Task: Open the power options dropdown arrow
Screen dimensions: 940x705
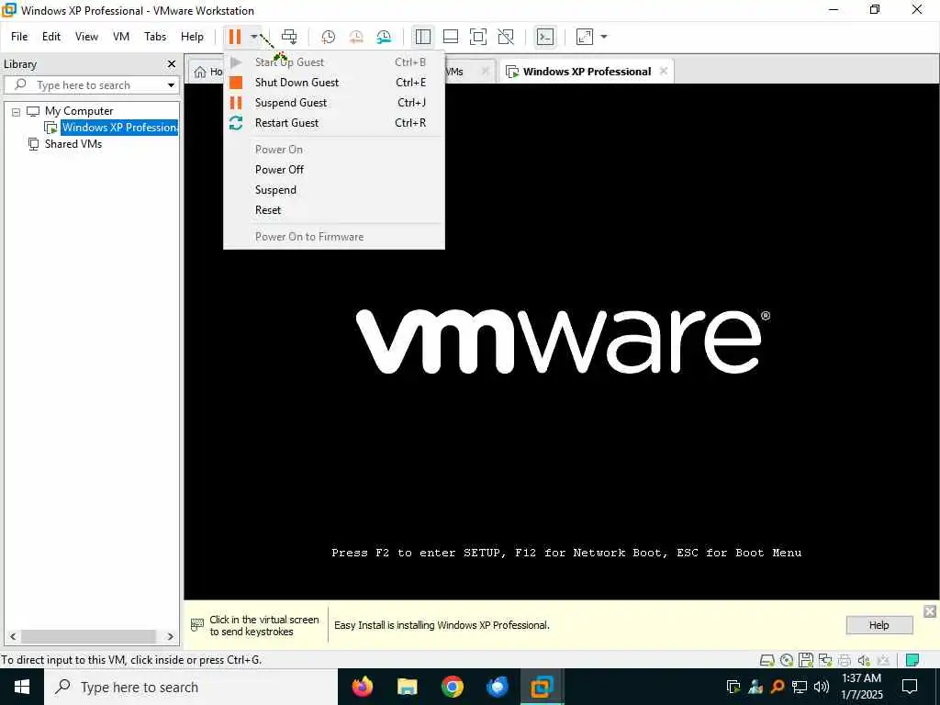Action: pos(254,37)
